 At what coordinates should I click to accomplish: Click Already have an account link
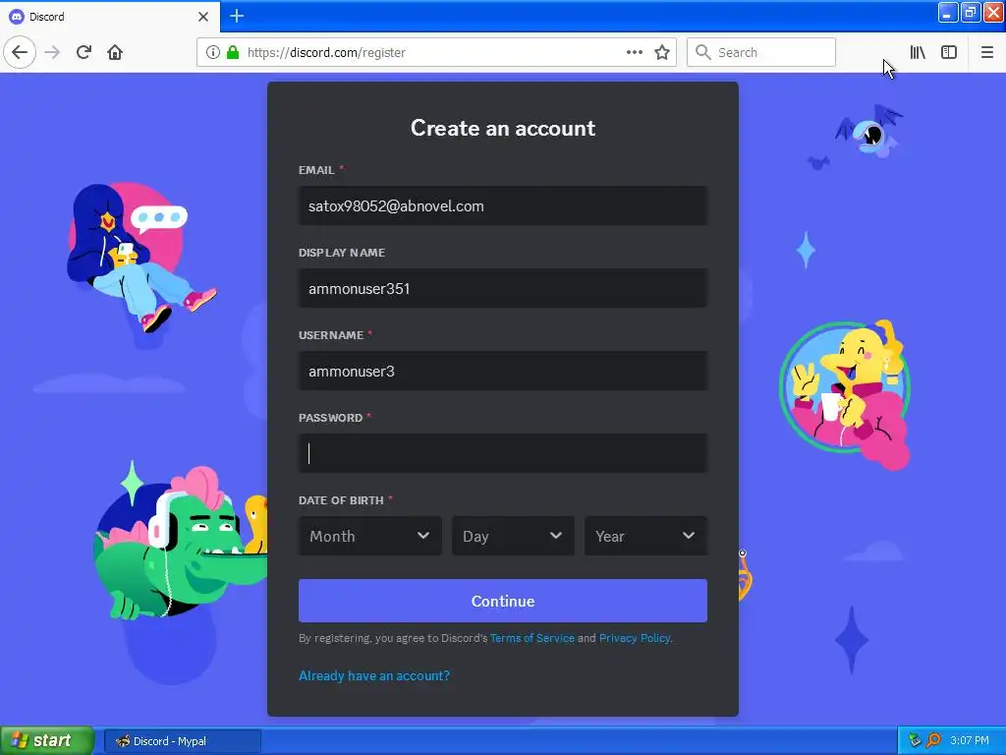(374, 675)
